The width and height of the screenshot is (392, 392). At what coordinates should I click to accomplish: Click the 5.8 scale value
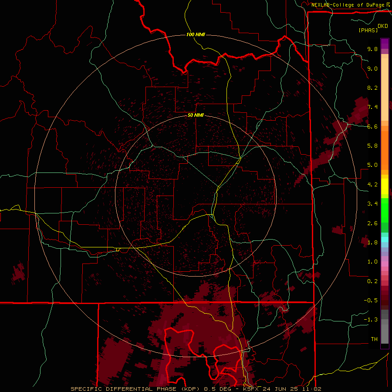pos(372,146)
